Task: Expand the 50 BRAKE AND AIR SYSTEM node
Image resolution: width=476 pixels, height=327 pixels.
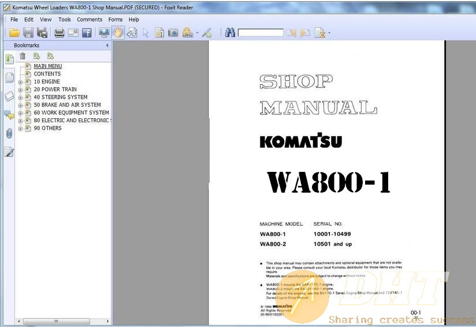Action: [20, 105]
